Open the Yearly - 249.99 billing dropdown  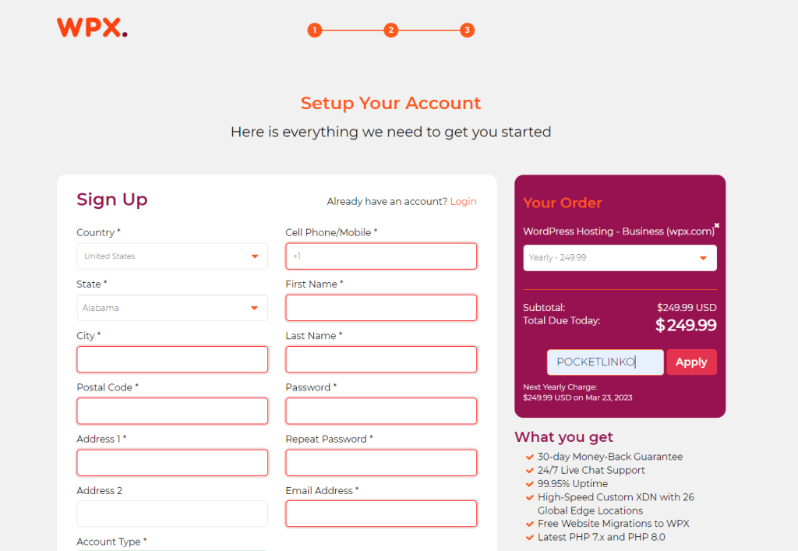[x=620, y=257]
